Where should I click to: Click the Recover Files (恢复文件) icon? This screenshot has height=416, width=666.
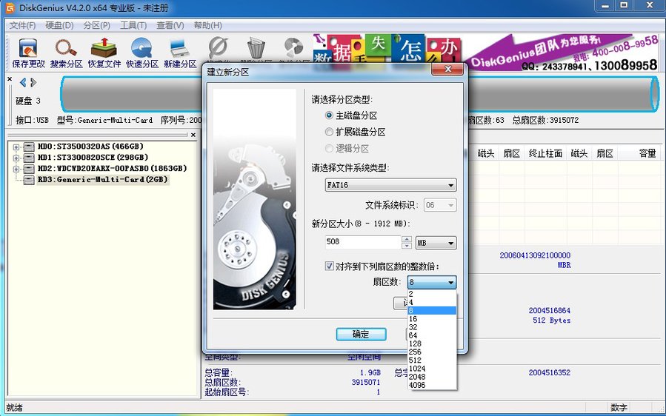tap(104, 53)
